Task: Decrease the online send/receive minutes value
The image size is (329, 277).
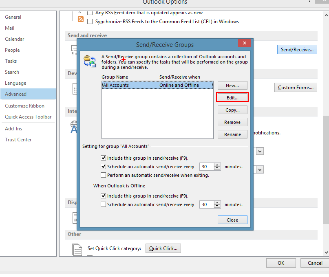Action: tap(217, 168)
